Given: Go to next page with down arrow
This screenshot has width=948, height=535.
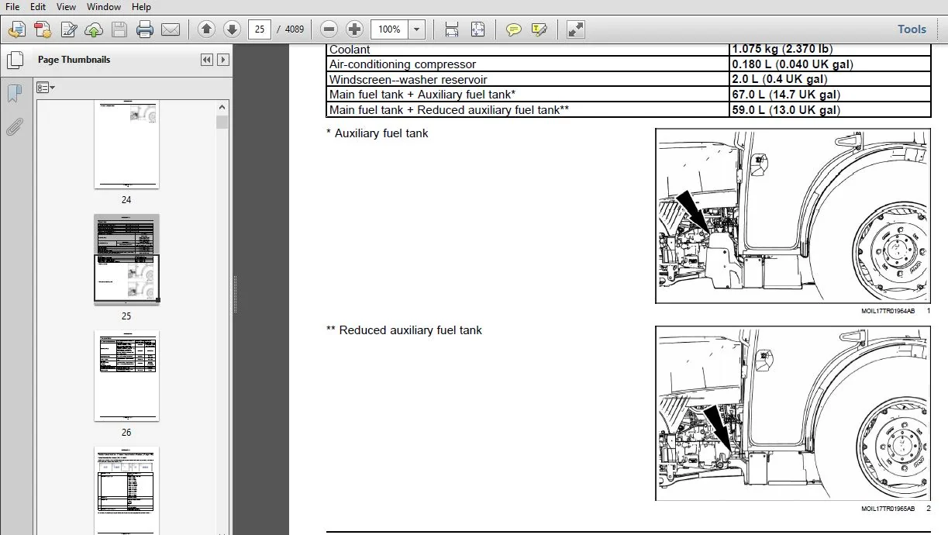Looking at the screenshot, I should [x=232, y=29].
